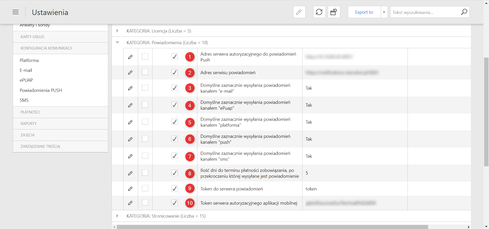This screenshot has width=489, height=229.
Task: Click the search magnifier icon
Action: coord(464,12)
